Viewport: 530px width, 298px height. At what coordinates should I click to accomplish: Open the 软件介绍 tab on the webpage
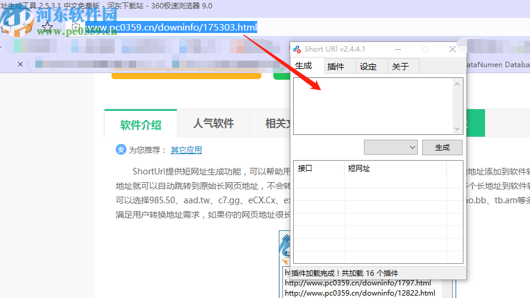tap(141, 124)
